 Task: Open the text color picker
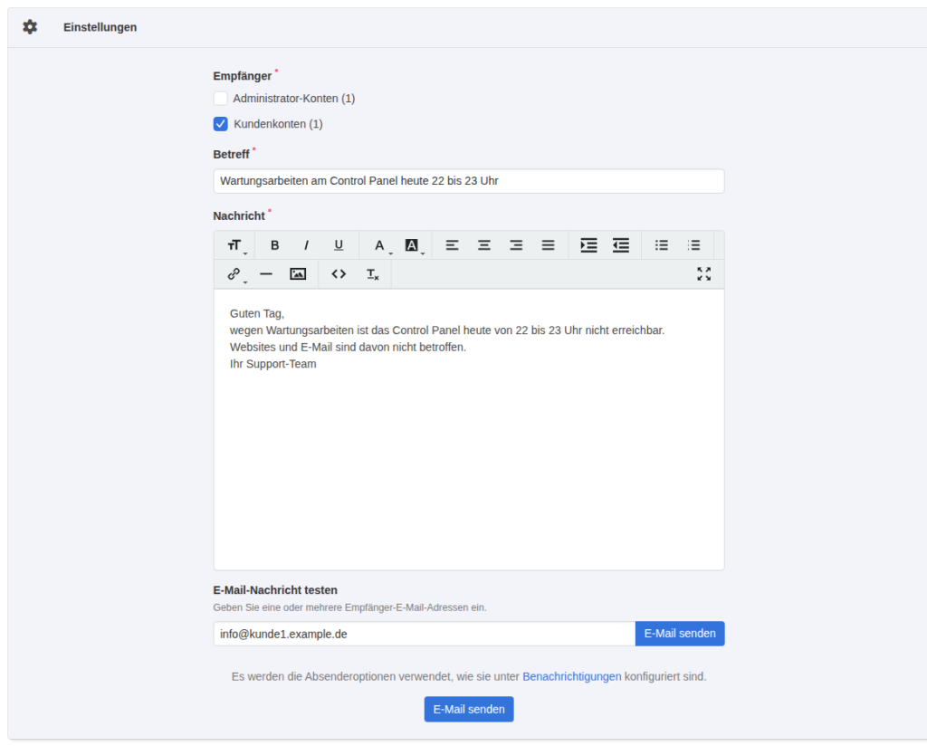[x=381, y=245]
